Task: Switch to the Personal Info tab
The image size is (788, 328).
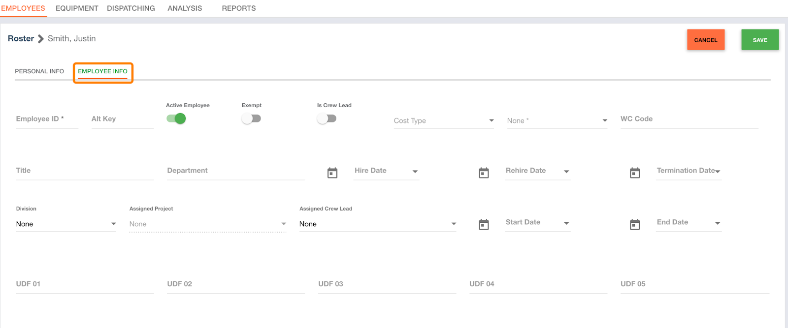Action: pos(39,71)
